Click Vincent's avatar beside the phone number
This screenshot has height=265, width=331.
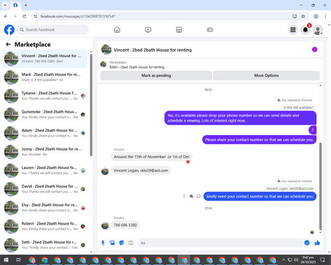[x=105, y=225]
